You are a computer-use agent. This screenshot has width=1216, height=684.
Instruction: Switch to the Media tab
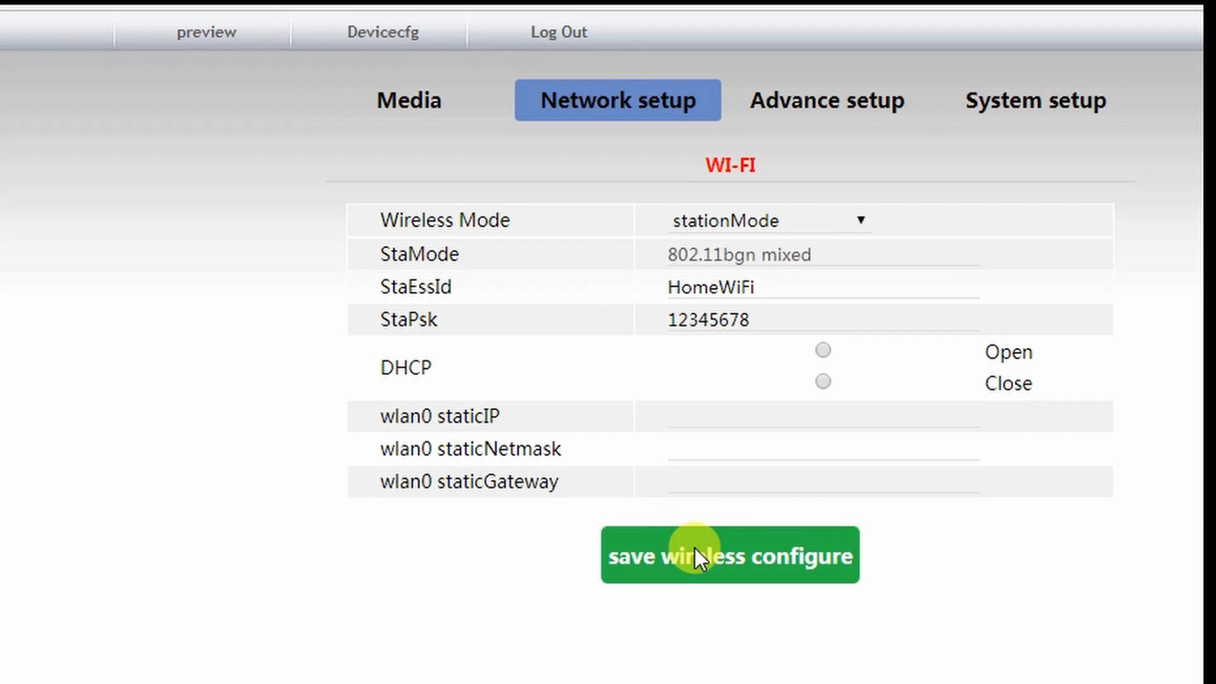click(408, 100)
